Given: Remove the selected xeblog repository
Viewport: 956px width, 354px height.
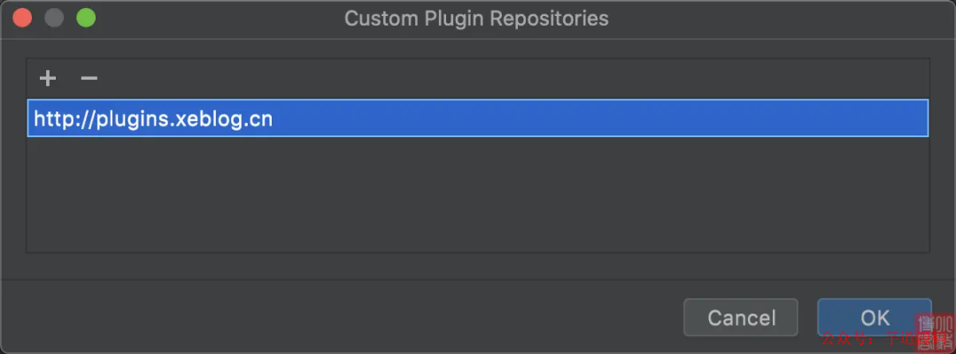Looking at the screenshot, I should (x=89, y=79).
